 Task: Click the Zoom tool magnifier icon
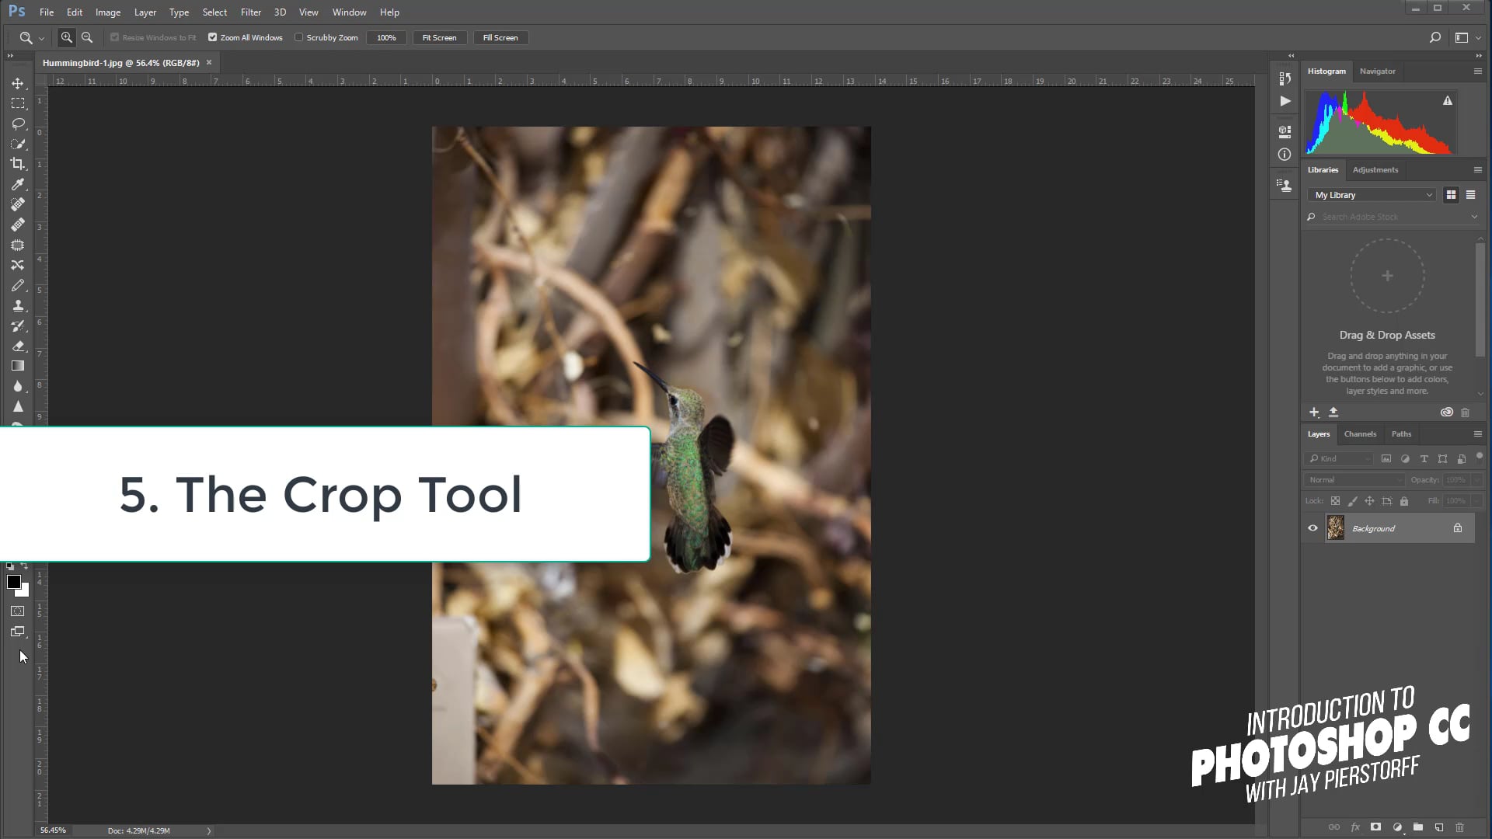coord(25,37)
